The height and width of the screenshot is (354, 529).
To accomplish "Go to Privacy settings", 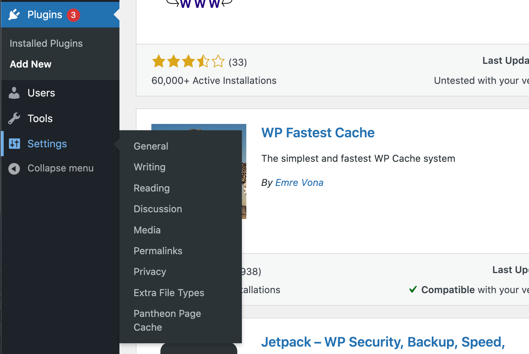I will pyautogui.click(x=149, y=272).
